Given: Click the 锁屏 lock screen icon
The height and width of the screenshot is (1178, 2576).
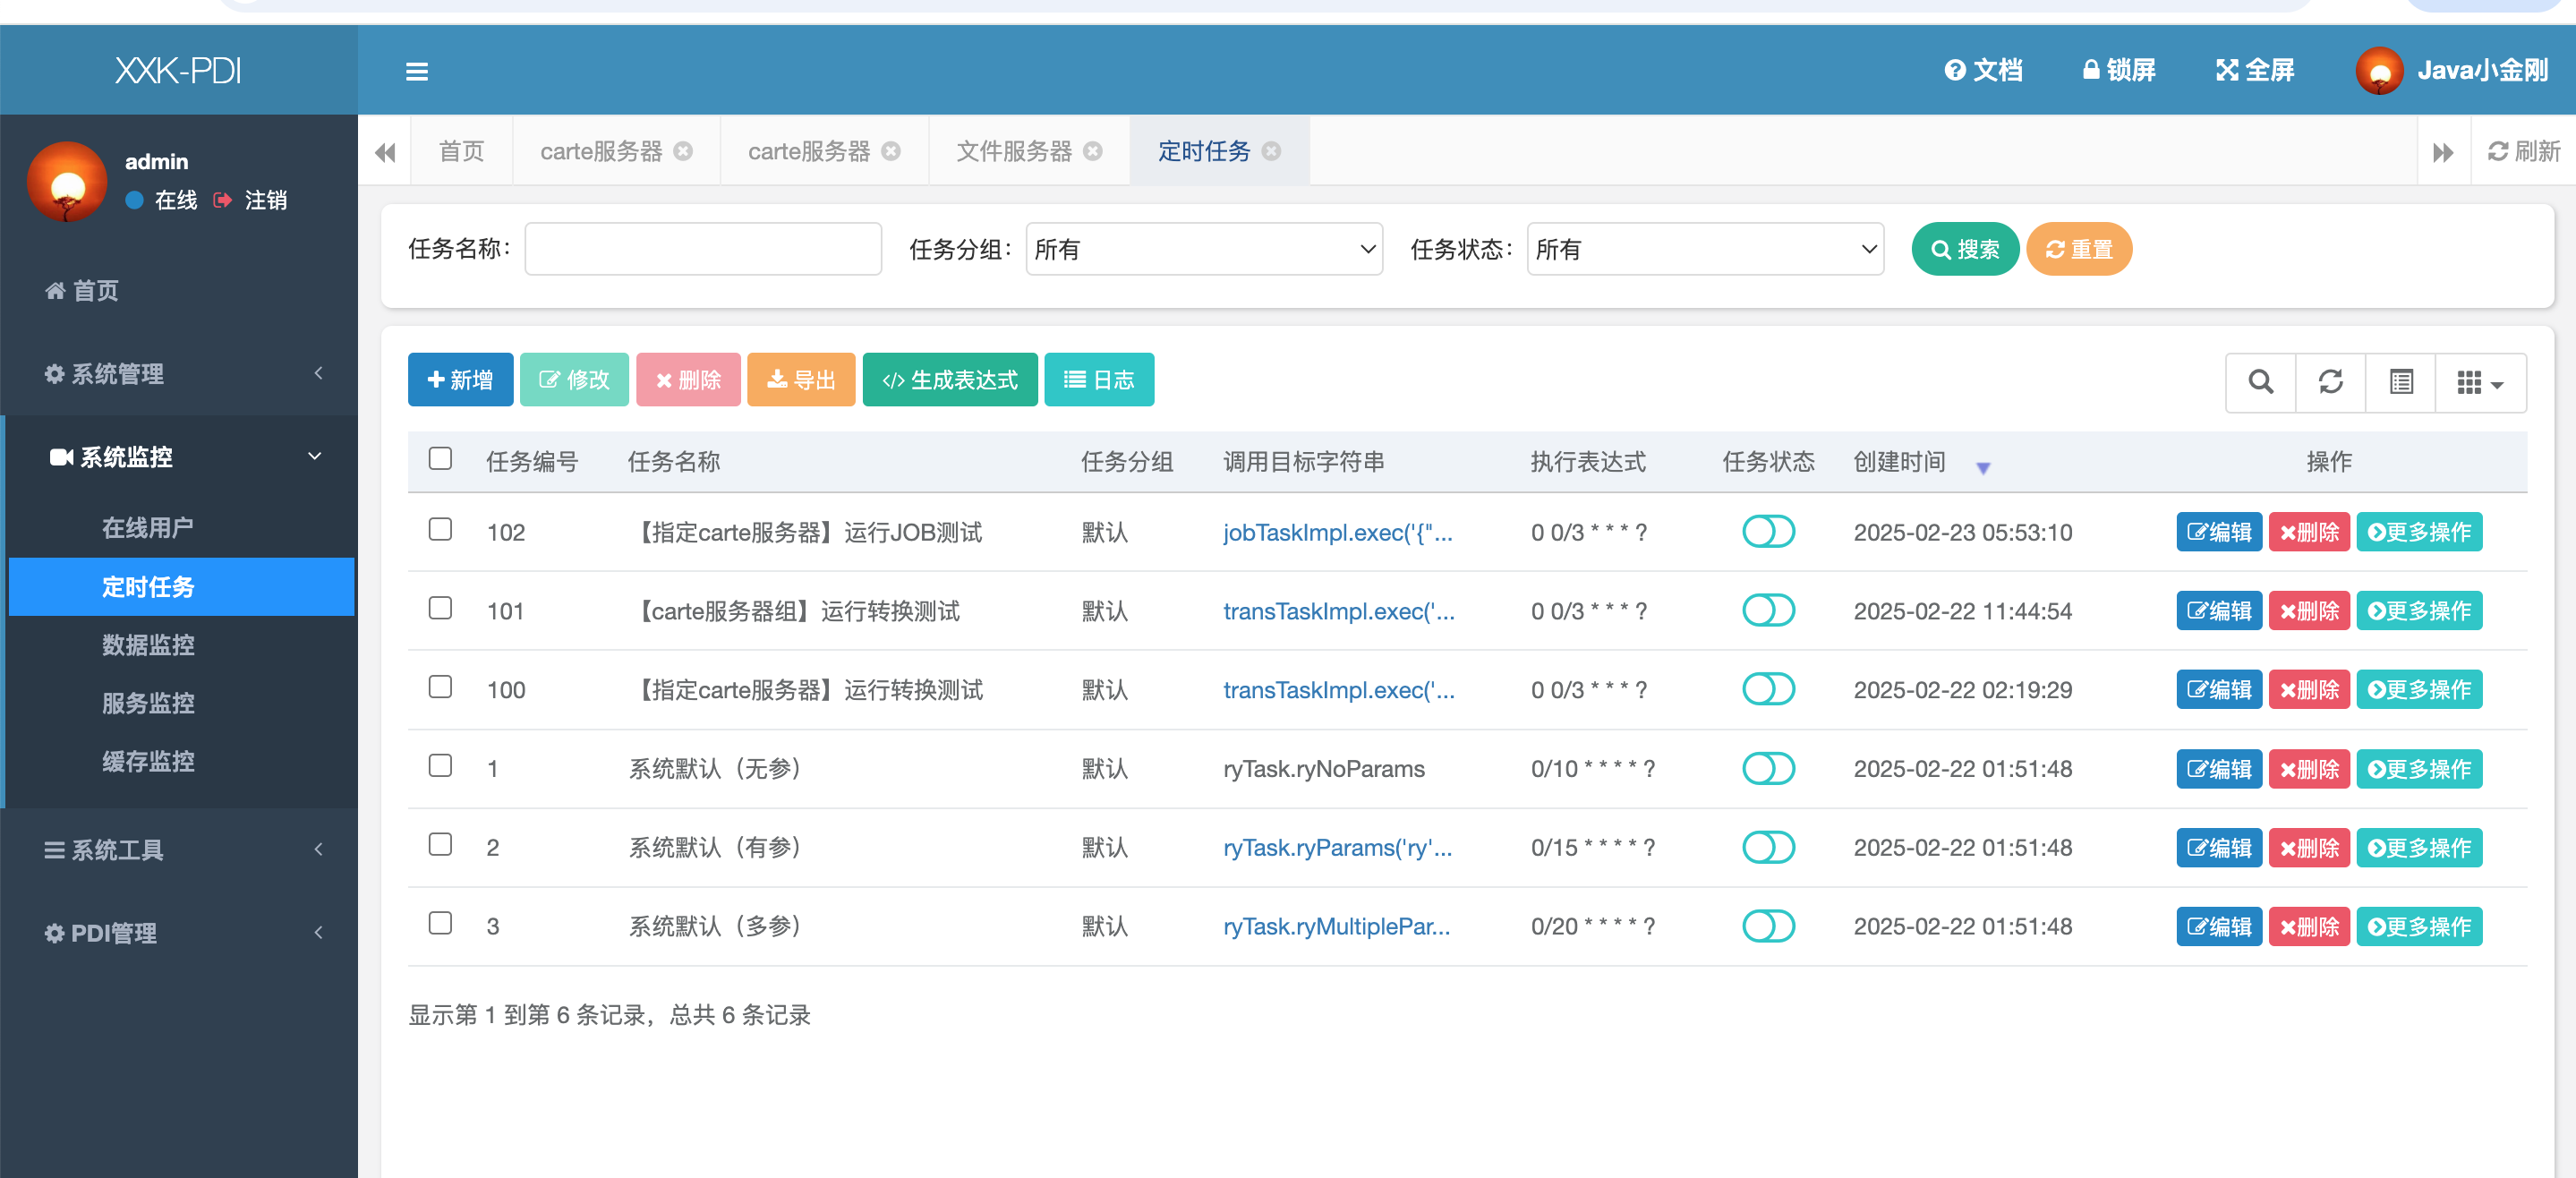Looking at the screenshot, I should [x=2090, y=70].
